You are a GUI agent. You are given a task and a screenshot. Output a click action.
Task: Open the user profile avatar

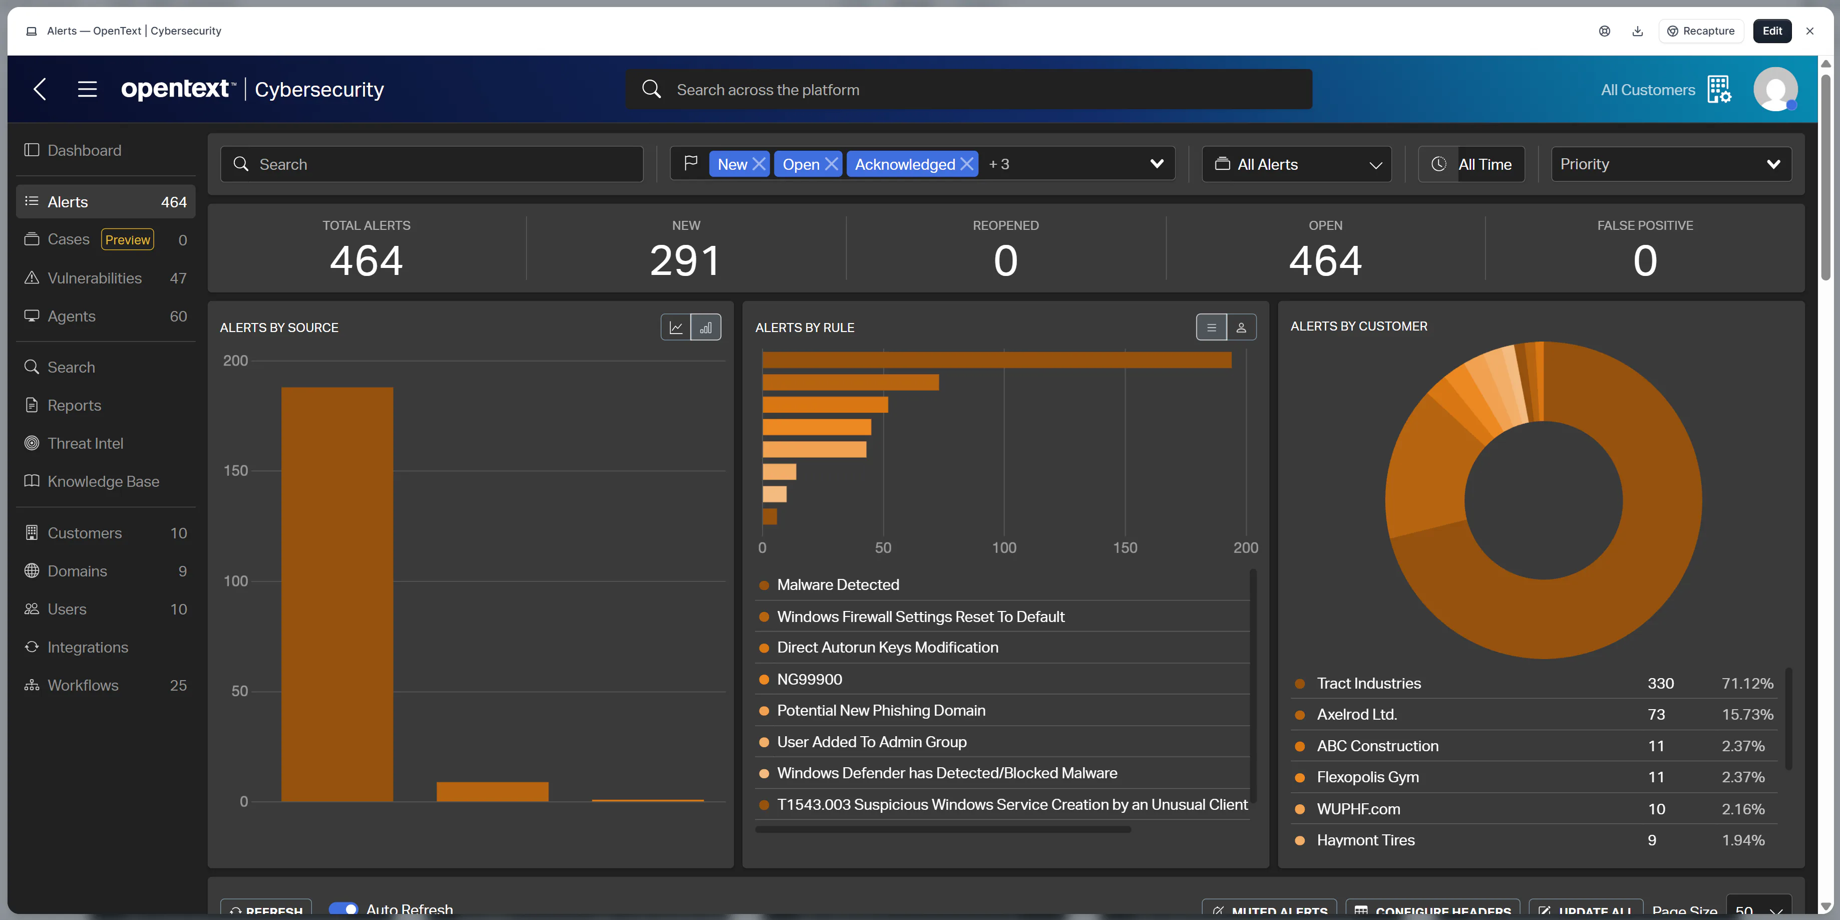click(1775, 89)
